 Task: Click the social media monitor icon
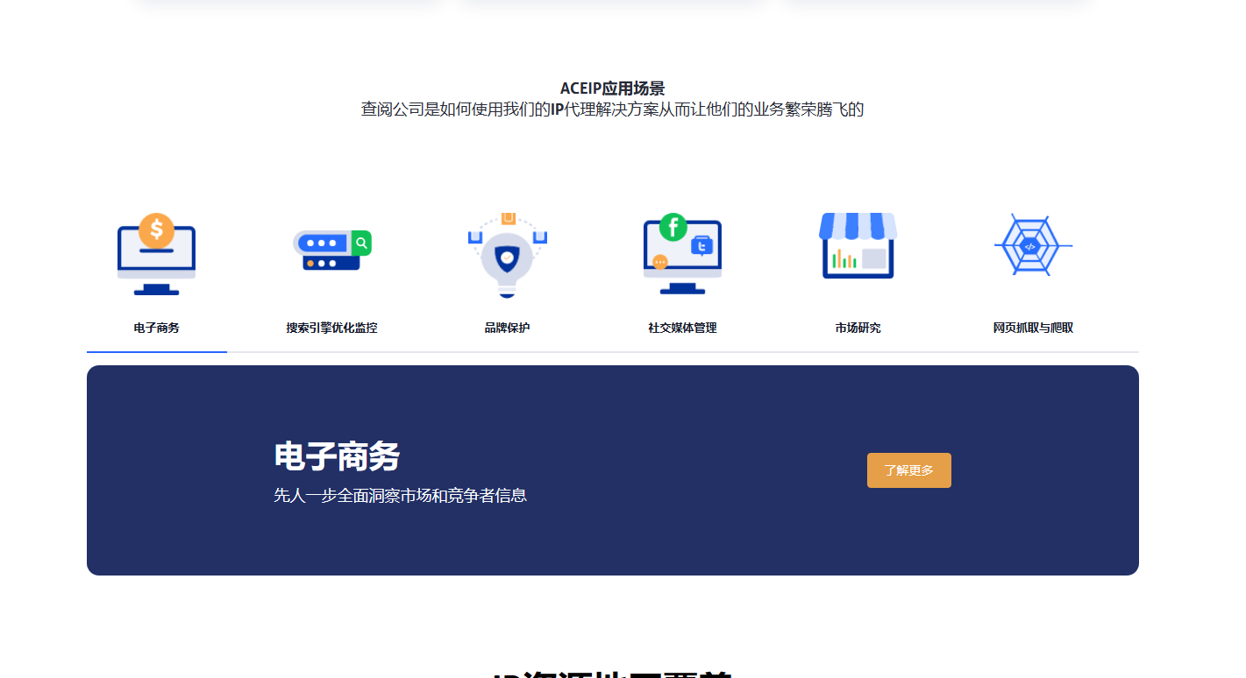click(682, 254)
